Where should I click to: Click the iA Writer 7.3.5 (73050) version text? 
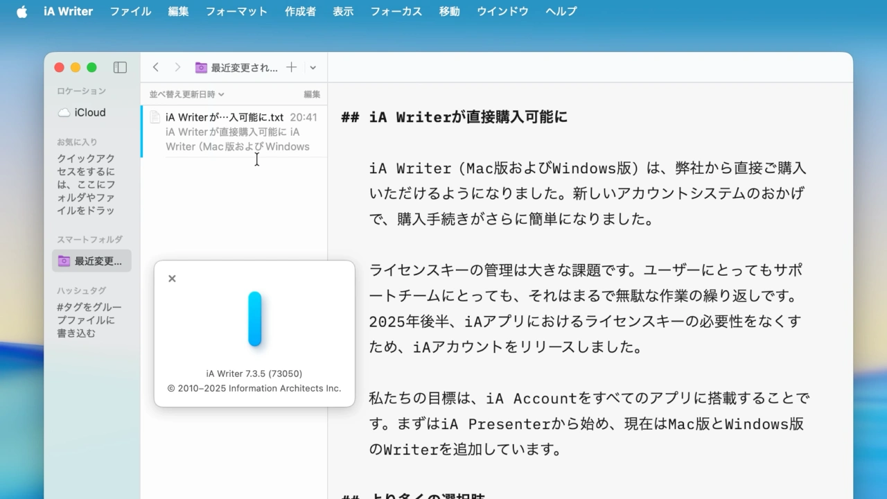coord(254,374)
